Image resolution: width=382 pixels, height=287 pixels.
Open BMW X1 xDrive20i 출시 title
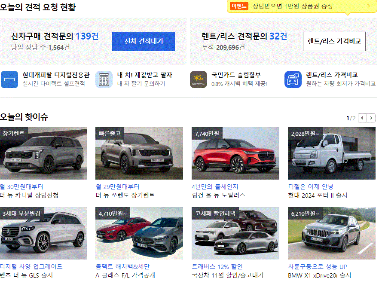[319, 275]
